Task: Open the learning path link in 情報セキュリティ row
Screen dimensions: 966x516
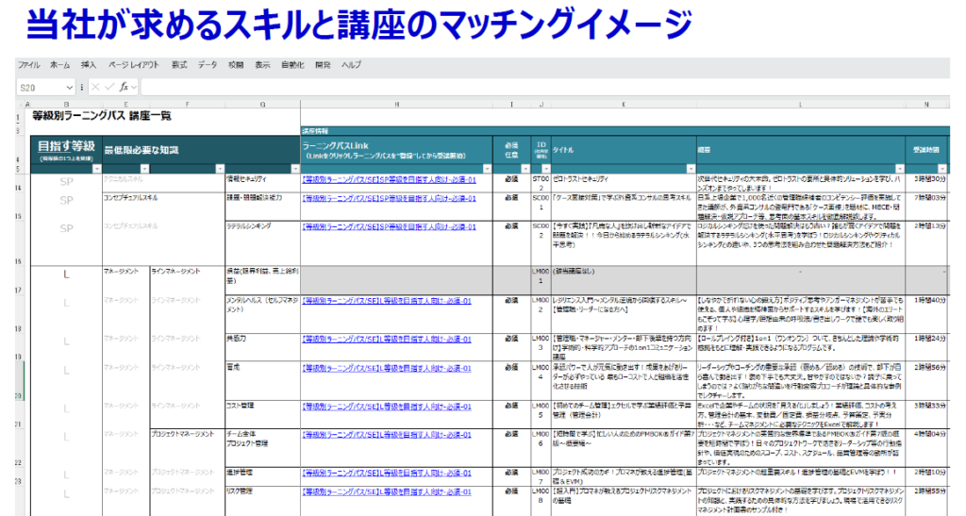Action: [x=390, y=180]
